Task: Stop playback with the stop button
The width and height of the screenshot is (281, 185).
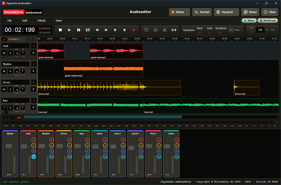Action: 60,30
